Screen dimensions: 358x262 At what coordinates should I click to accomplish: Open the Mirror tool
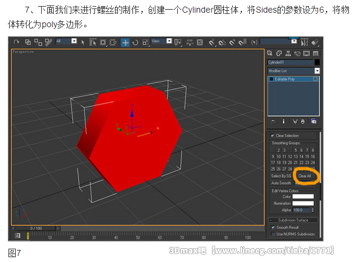pyautogui.click(x=304, y=42)
